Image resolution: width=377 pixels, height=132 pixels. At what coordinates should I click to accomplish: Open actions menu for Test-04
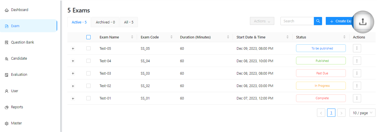357,61
